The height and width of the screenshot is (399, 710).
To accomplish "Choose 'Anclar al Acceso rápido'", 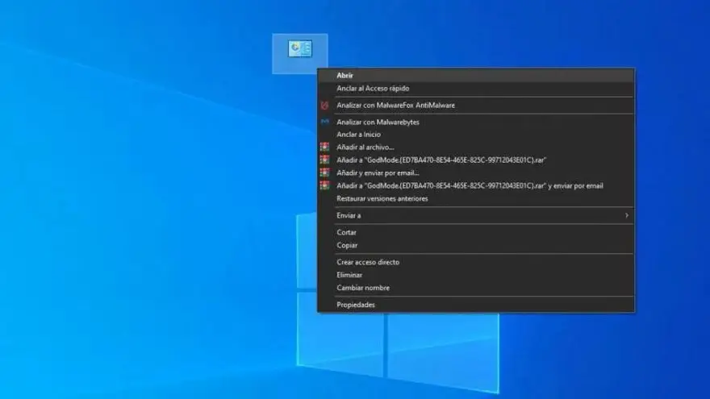I will coord(476,88).
